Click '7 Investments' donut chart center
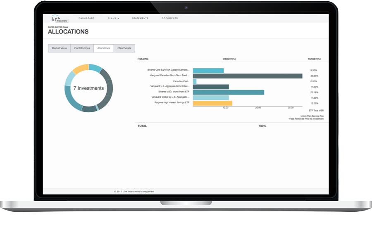 (x=88, y=88)
